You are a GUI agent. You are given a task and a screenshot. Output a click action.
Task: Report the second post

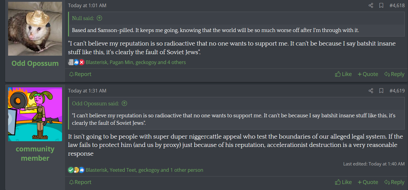pos(80,182)
